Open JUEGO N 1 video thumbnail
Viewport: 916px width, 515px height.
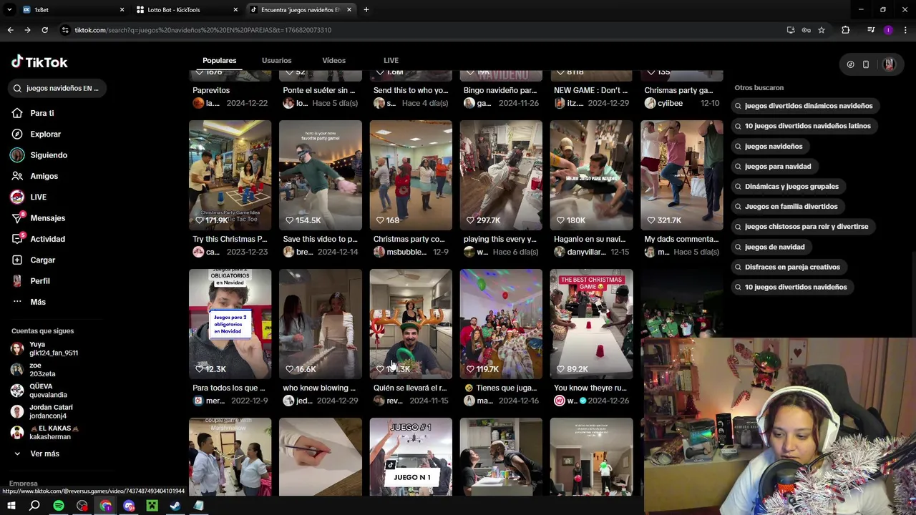click(x=411, y=456)
